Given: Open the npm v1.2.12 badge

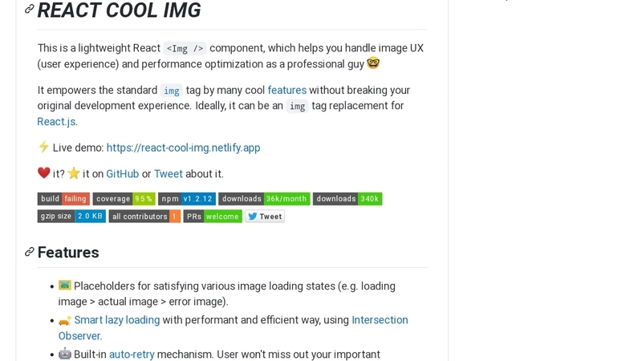Looking at the screenshot, I should [187, 199].
